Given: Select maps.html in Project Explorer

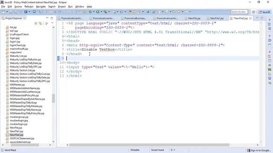Looking at the screenshot, I should (15, 52).
